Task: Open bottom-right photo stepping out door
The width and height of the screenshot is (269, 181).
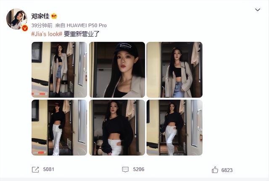Action: 174,127
